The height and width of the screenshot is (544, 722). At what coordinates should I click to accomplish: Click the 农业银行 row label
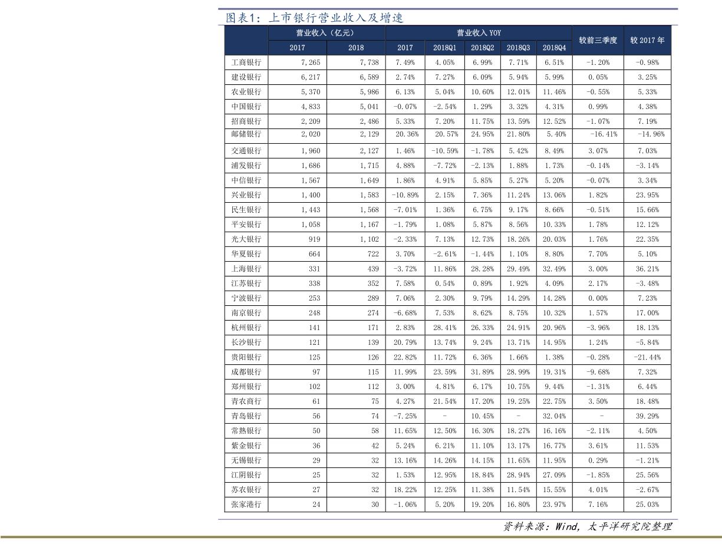[246, 92]
